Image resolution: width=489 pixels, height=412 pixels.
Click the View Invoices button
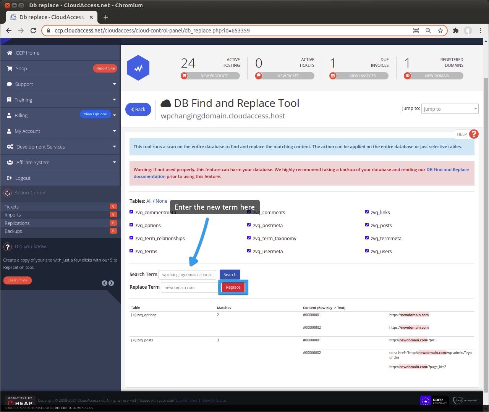click(359, 76)
